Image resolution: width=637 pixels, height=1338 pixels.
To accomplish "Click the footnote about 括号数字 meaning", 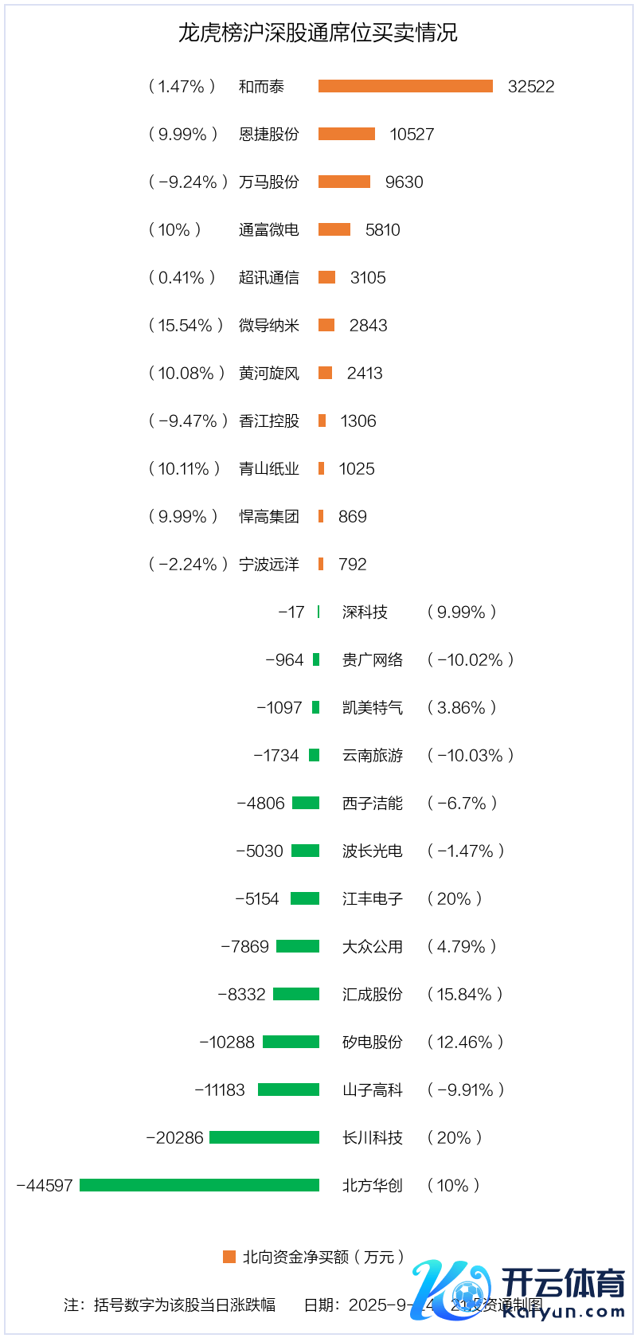I will 170,1305.
